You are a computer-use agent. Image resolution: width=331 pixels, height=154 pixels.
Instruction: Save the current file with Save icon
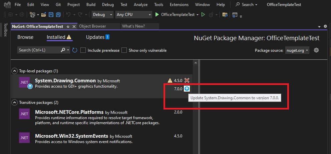[x=51, y=15]
